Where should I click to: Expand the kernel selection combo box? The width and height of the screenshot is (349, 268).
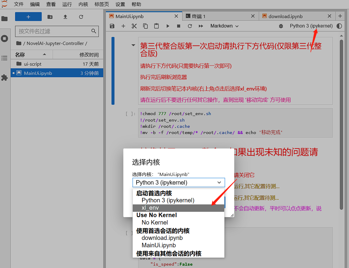pos(178,183)
